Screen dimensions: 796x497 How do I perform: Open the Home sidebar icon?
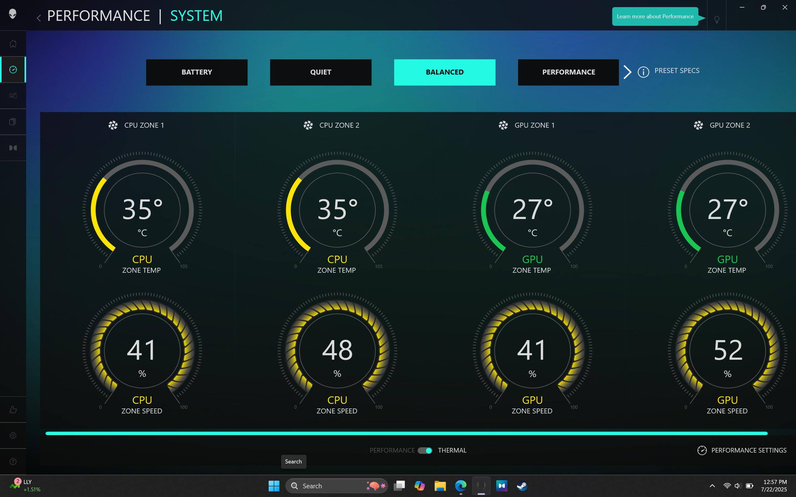coord(13,44)
